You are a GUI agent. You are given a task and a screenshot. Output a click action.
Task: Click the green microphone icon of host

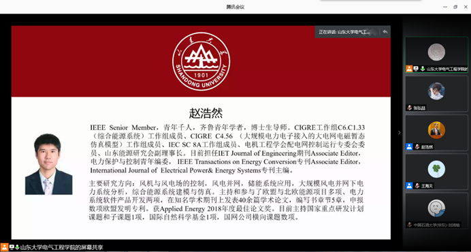423,69
